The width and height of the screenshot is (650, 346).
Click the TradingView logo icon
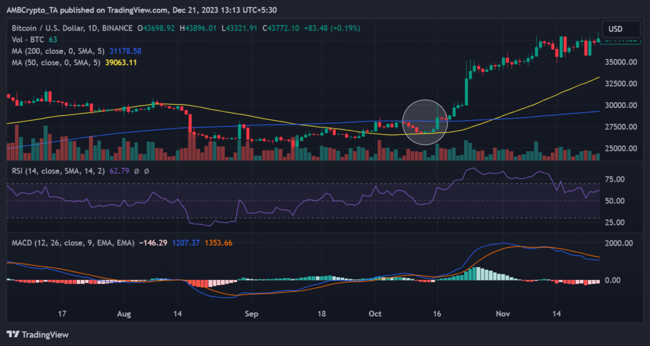tap(13, 335)
